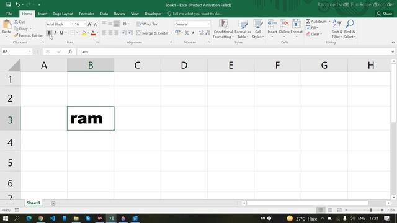This screenshot has height=223, width=397.
Task: Align cell text to the left
Action: (104, 33)
